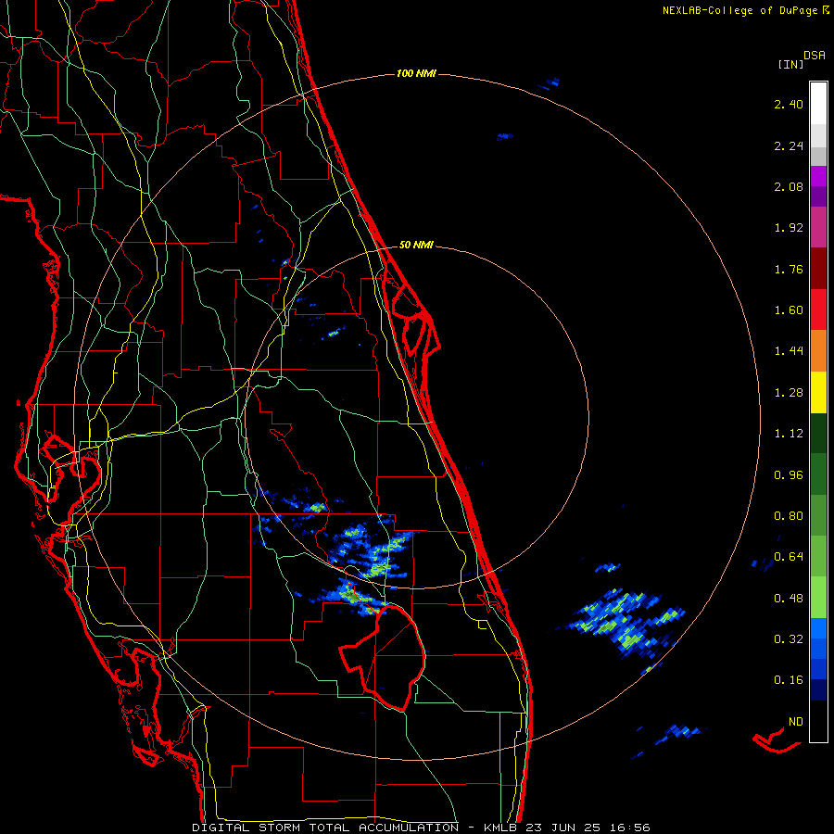Click the 1.12 legend value
Viewport: 834px width, 834px height.
789,434
